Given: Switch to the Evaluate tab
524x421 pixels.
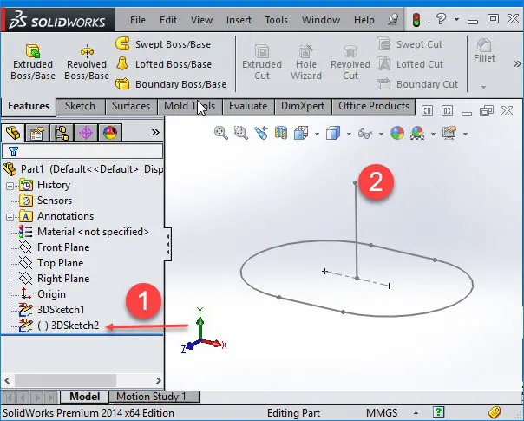Looking at the screenshot, I should [x=248, y=106].
